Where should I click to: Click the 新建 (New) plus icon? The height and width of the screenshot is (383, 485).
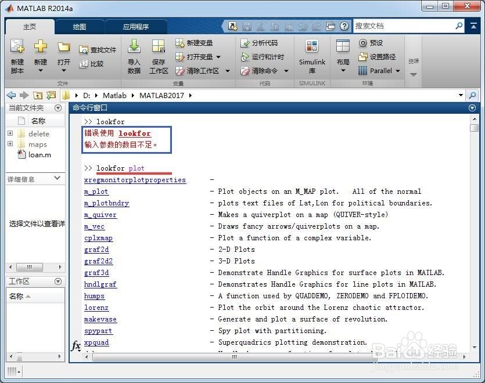(41, 46)
